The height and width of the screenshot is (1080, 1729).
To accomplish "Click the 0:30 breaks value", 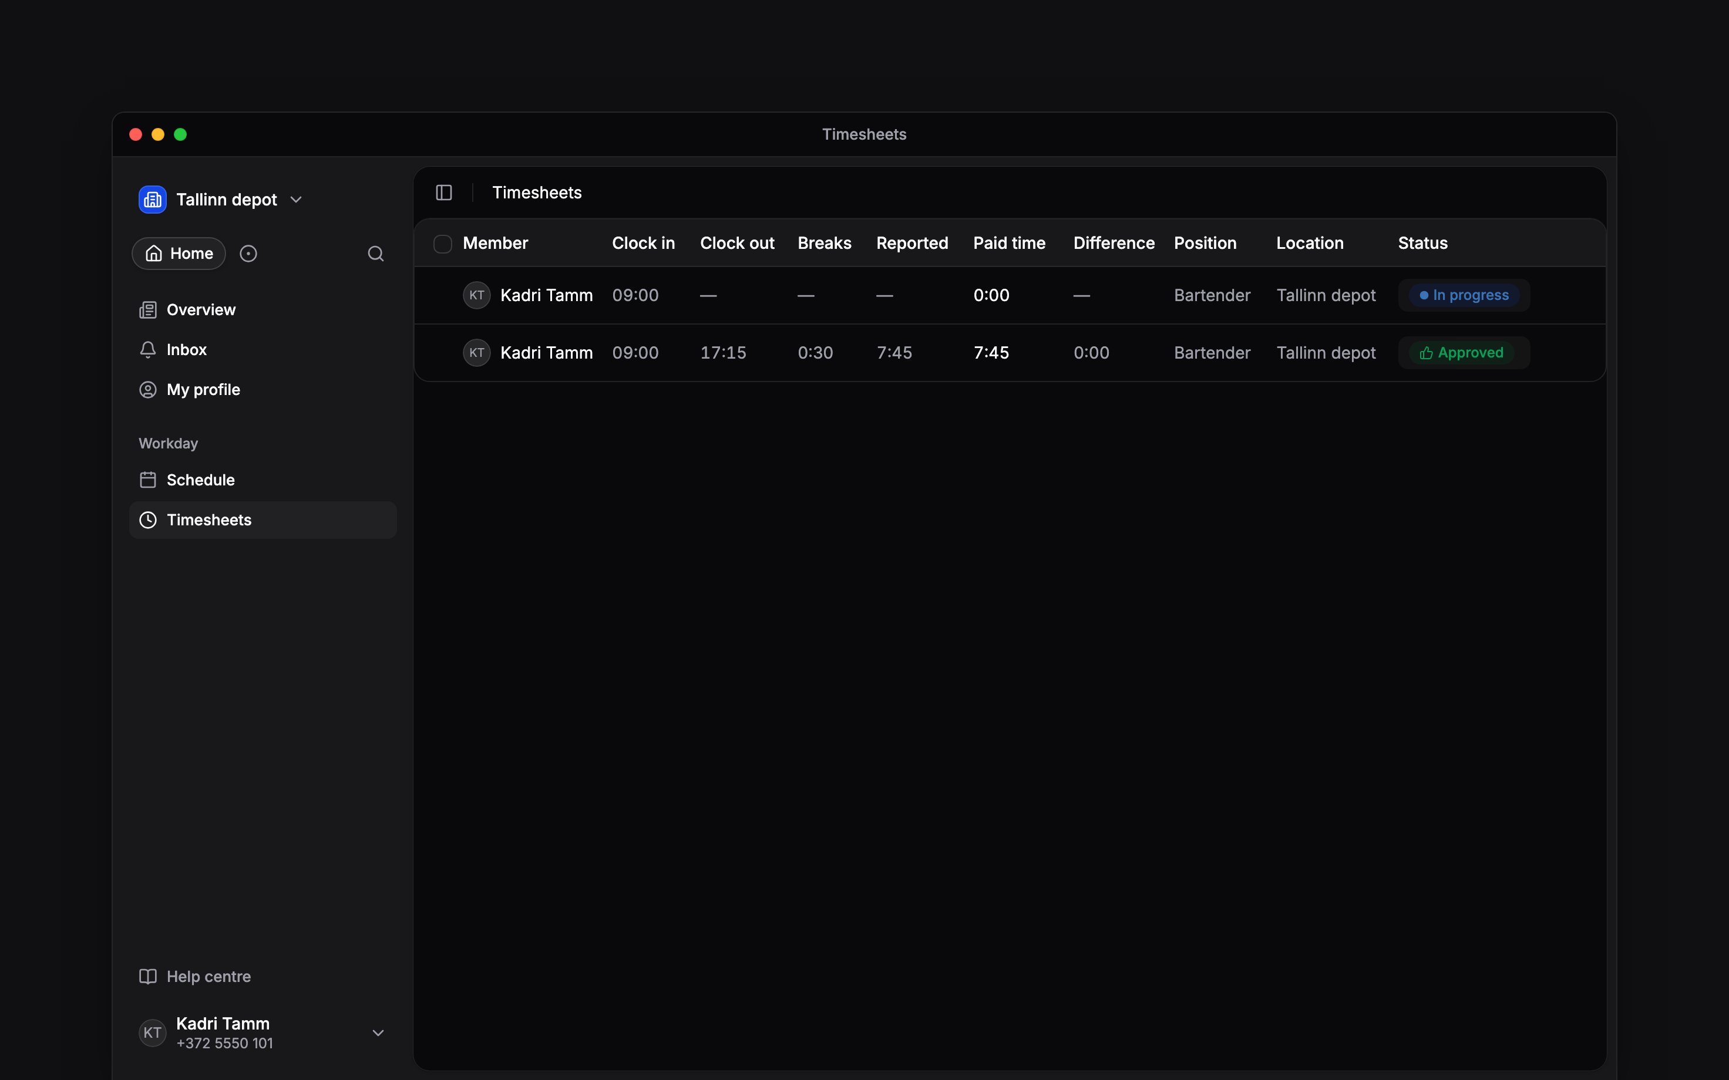I will 815,353.
